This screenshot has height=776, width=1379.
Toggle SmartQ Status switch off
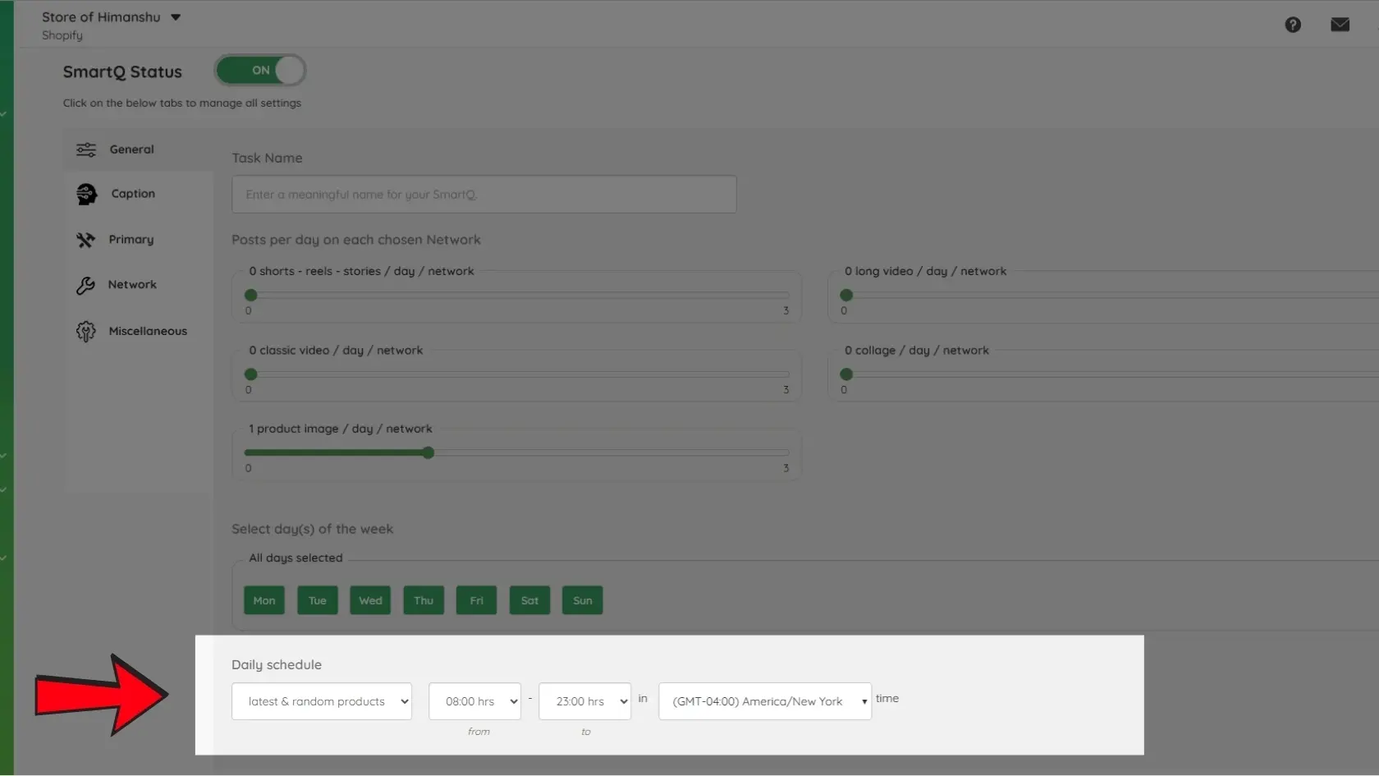point(260,71)
